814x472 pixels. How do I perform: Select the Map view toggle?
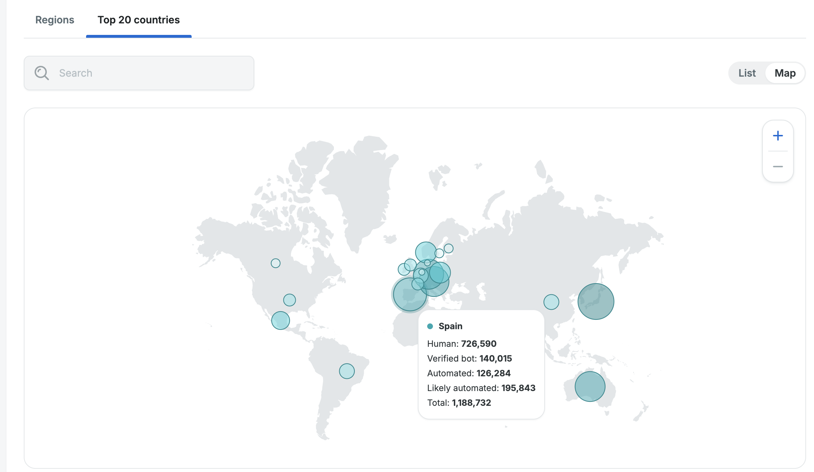pyautogui.click(x=785, y=73)
